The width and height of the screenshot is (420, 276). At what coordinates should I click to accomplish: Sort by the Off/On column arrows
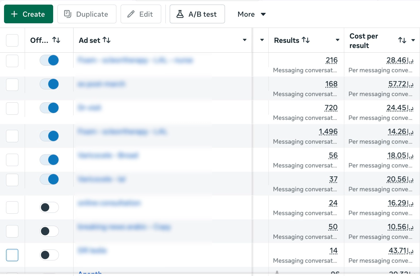tap(56, 40)
